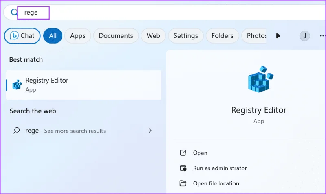
Task: Choose Run as administrator
Action: [x=220, y=168]
